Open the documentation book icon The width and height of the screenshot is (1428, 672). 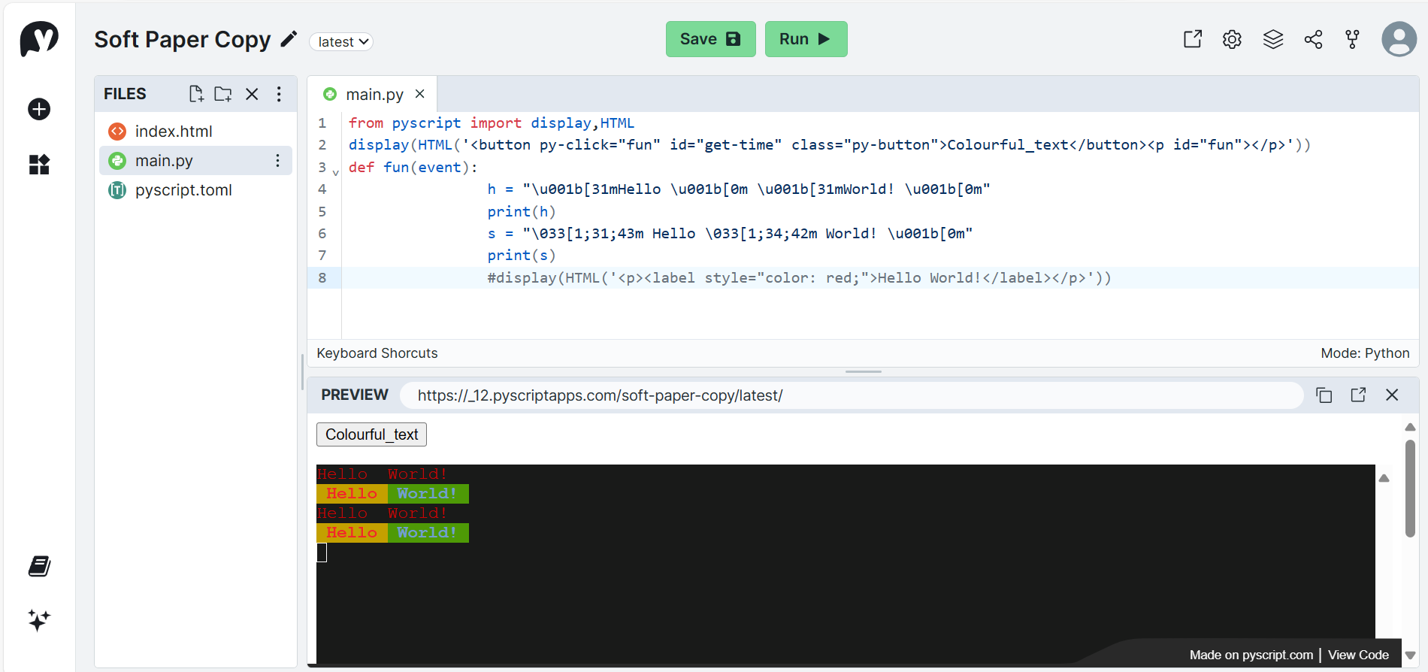[x=39, y=566]
